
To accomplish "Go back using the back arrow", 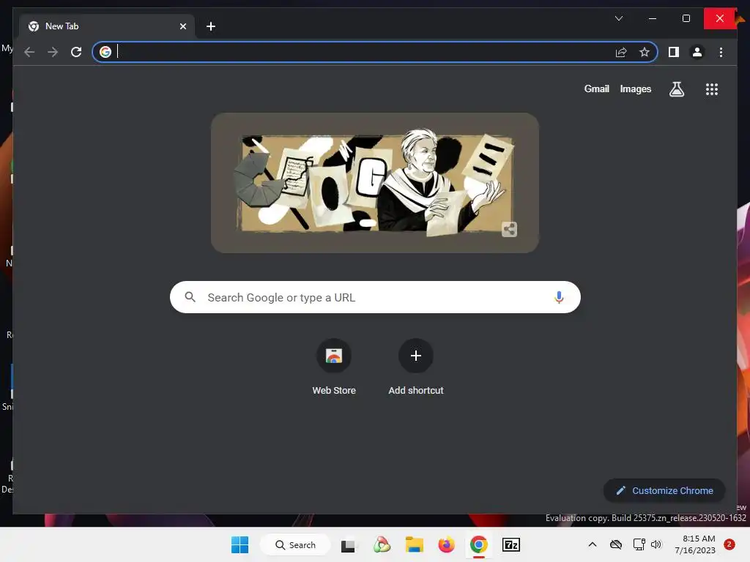I will coord(29,52).
